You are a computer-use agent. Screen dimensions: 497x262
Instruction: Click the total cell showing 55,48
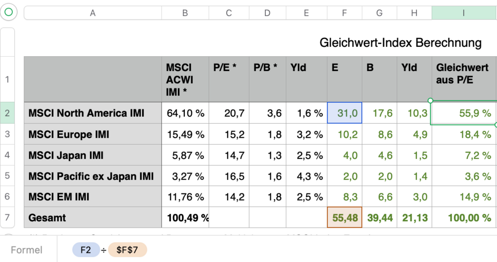tap(344, 218)
